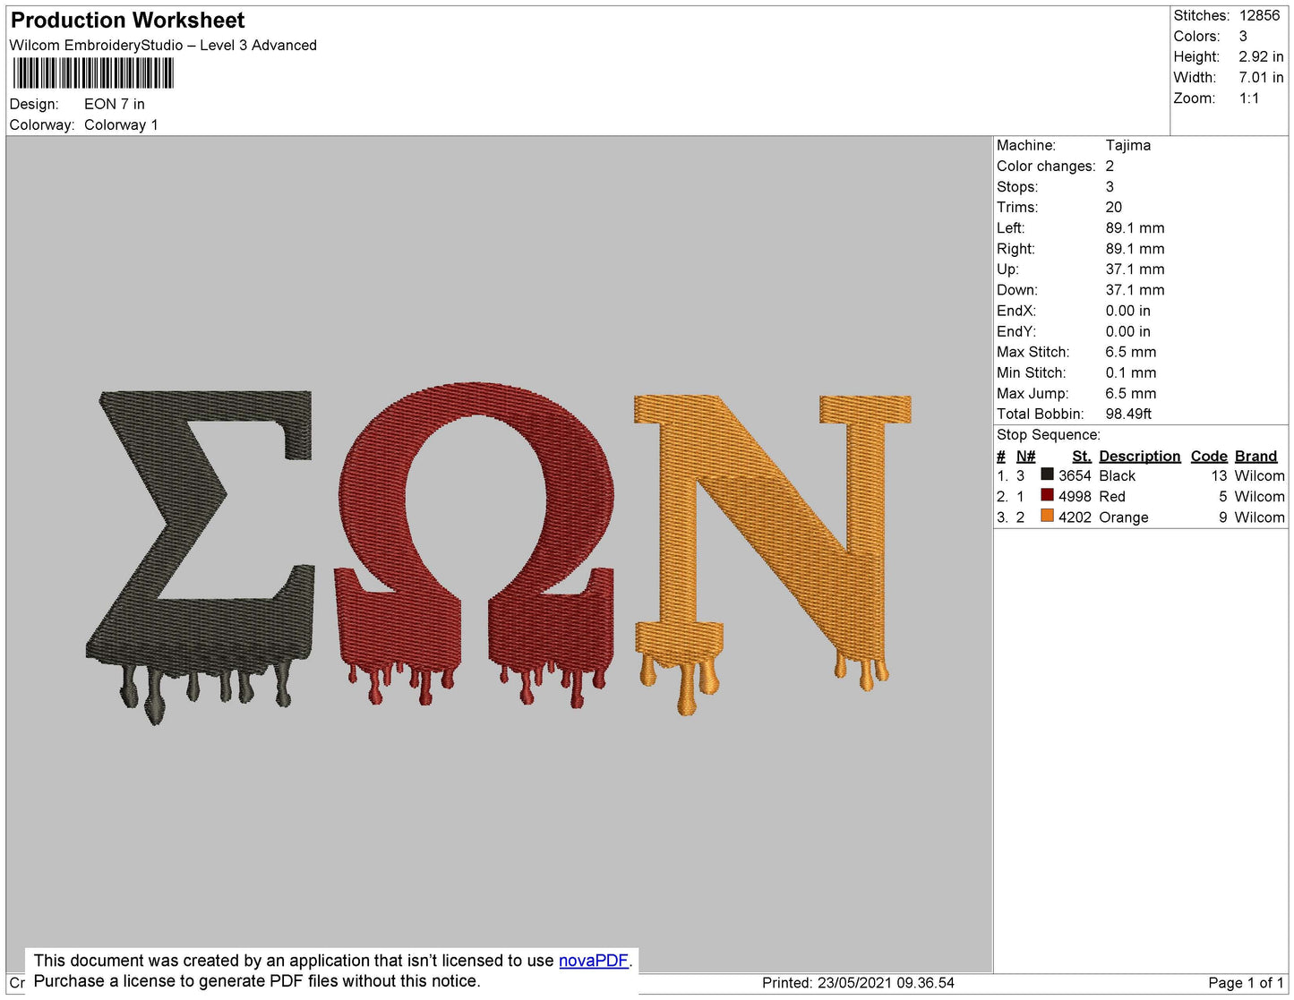Click the width value '7.01 in'
This screenshot has width=1294, height=1000.
tap(1261, 78)
